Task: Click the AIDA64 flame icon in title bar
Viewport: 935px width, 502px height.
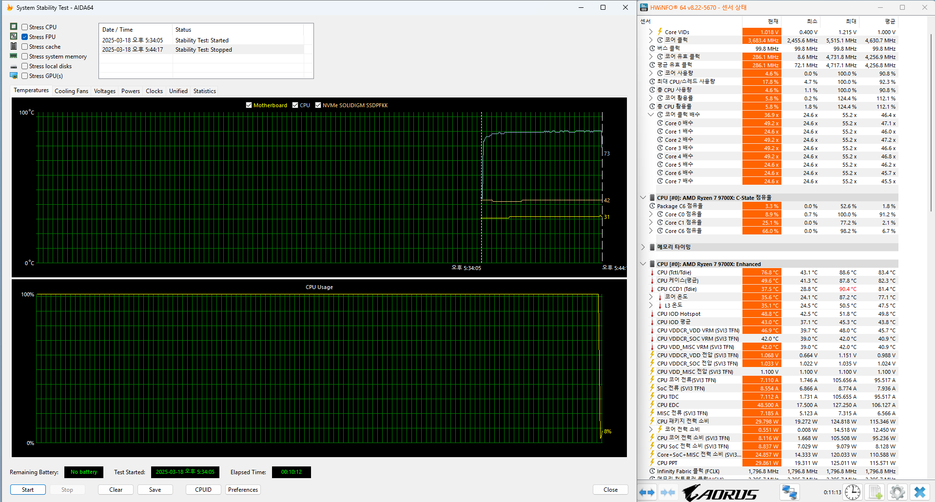Action: (10, 7)
